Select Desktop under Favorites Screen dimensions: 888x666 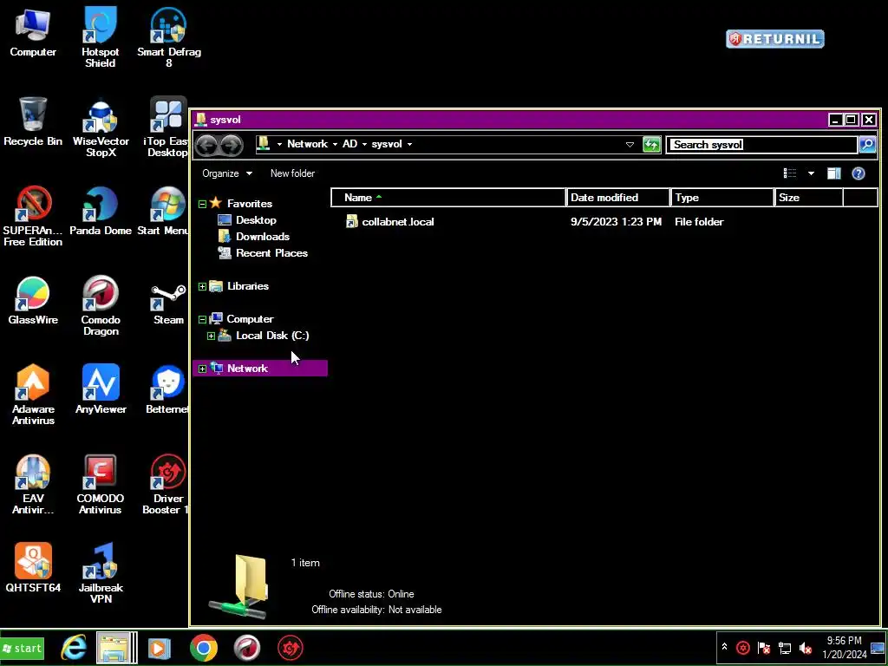click(256, 220)
